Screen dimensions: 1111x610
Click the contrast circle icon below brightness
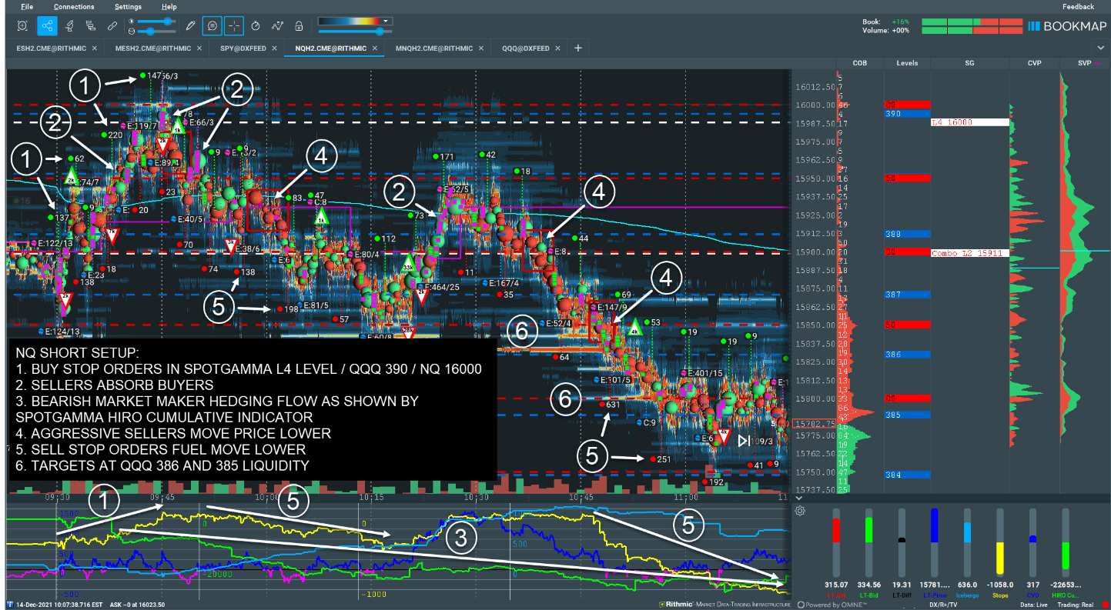(132, 31)
